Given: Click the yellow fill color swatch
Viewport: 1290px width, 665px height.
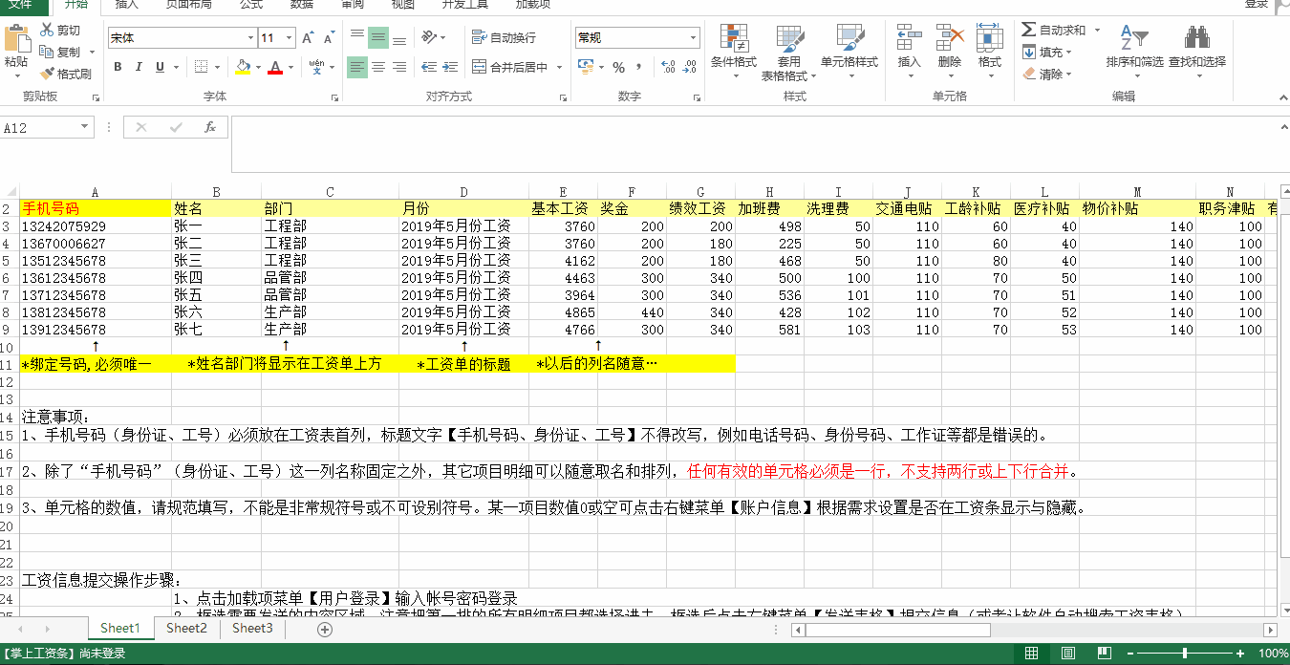Looking at the screenshot, I should point(243,67).
